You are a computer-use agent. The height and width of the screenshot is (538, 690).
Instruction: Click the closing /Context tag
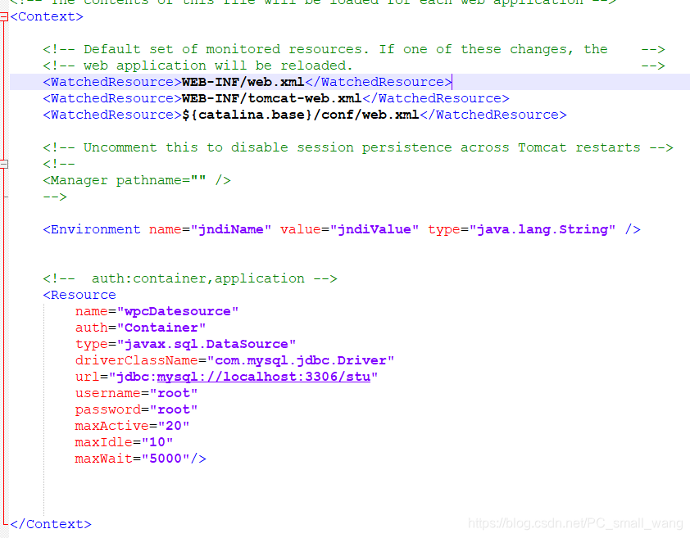pyautogui.click(x=51, y=524)
